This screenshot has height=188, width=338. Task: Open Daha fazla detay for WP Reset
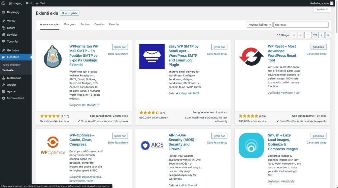click(x=316, y=54)
